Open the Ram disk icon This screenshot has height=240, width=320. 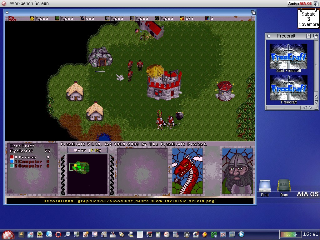point(284,187)
